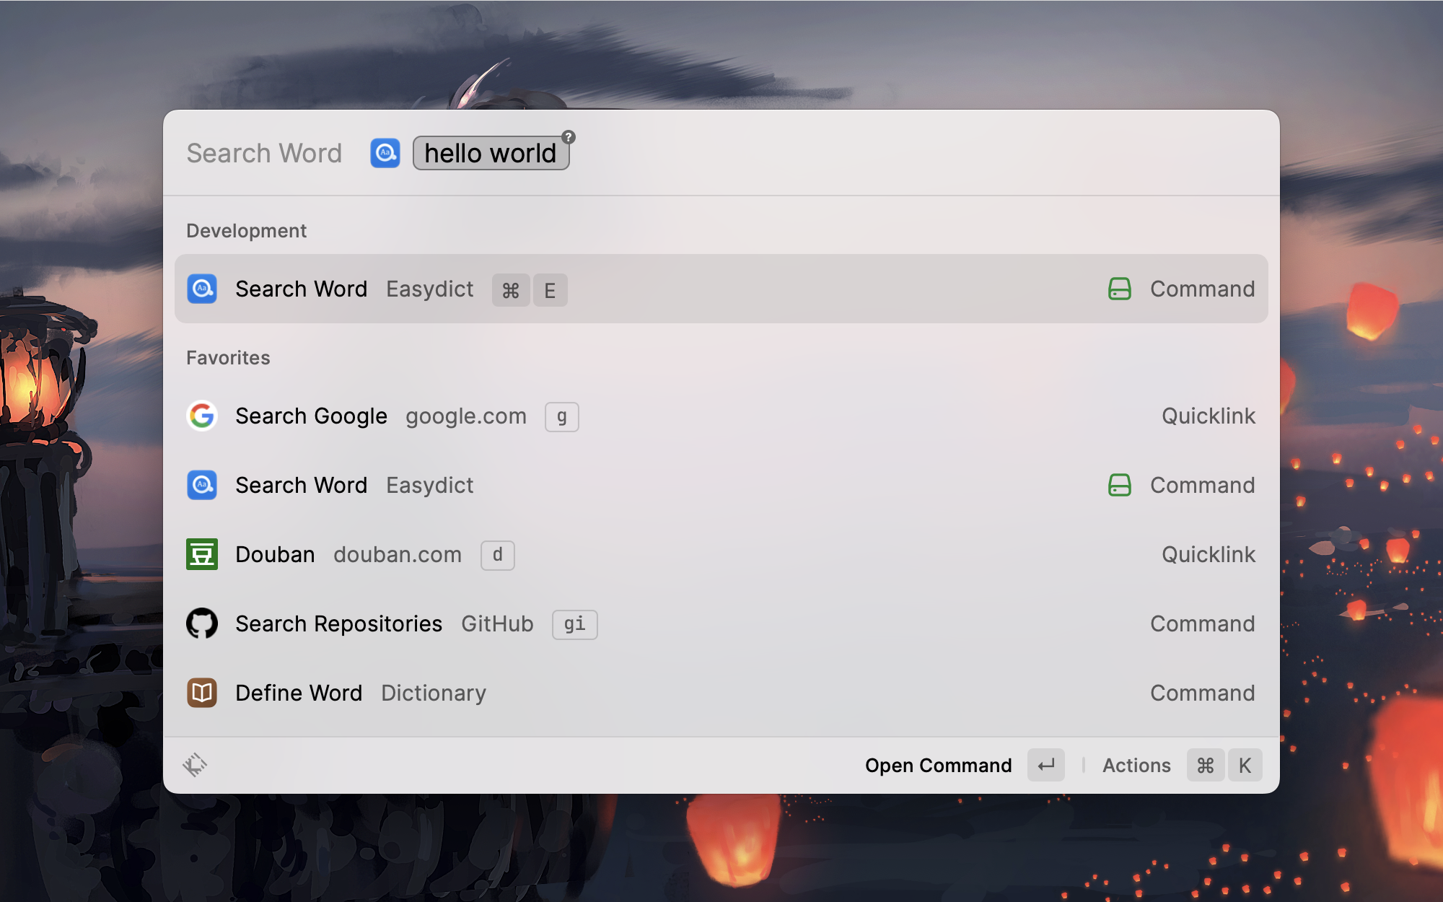Image resolution: width=1443 pixels, height=902 pixels.
Task: Click the Easydict icon in the Favorites row
Action: point(202,485)
